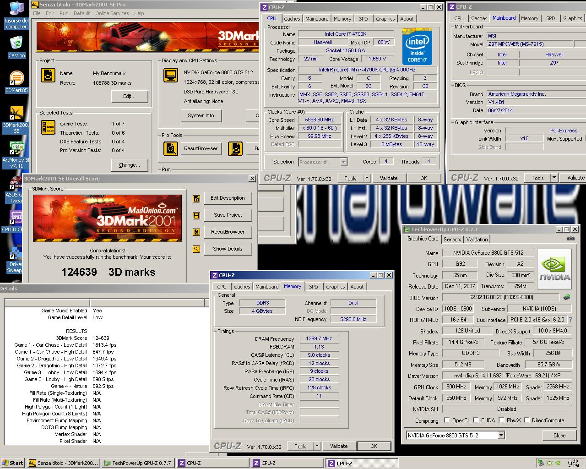Click the Edit Description button
This screenshot has height=469, width=586.
[x=228, y=198]
